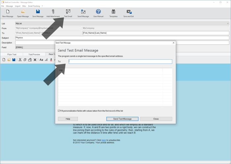Open the question mark menu
The width and height of the screenshot is (231, 164).
pyautogui.click(x=42, y=6)
